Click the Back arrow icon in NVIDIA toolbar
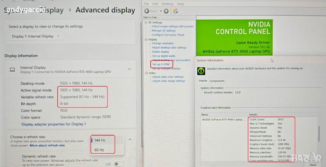326x167 pixels. (x=147, y=11)
